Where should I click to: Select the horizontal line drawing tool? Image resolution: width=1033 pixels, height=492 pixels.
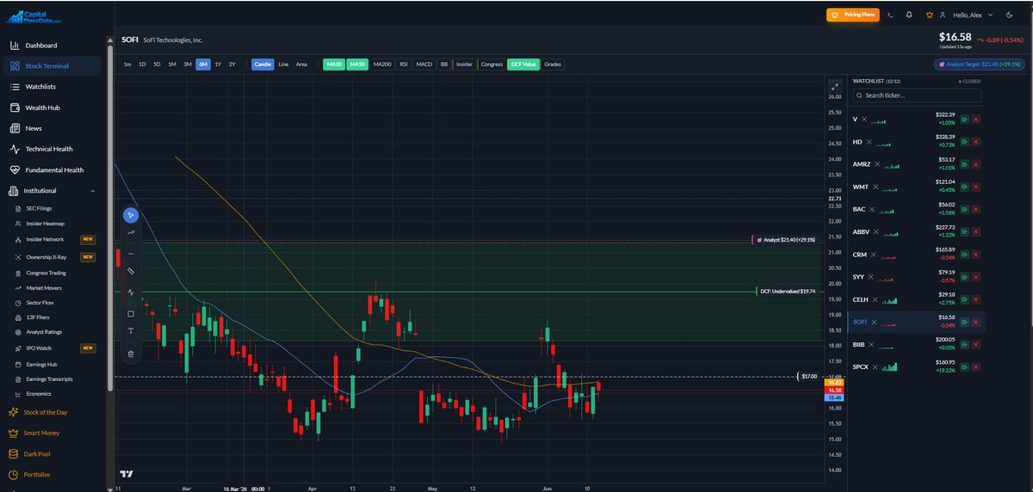click(x=131, y=254)
